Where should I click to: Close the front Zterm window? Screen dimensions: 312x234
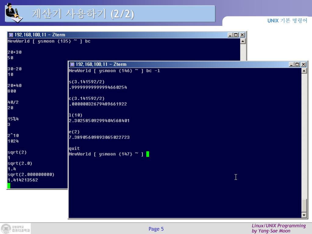click(x=303, y=64)
